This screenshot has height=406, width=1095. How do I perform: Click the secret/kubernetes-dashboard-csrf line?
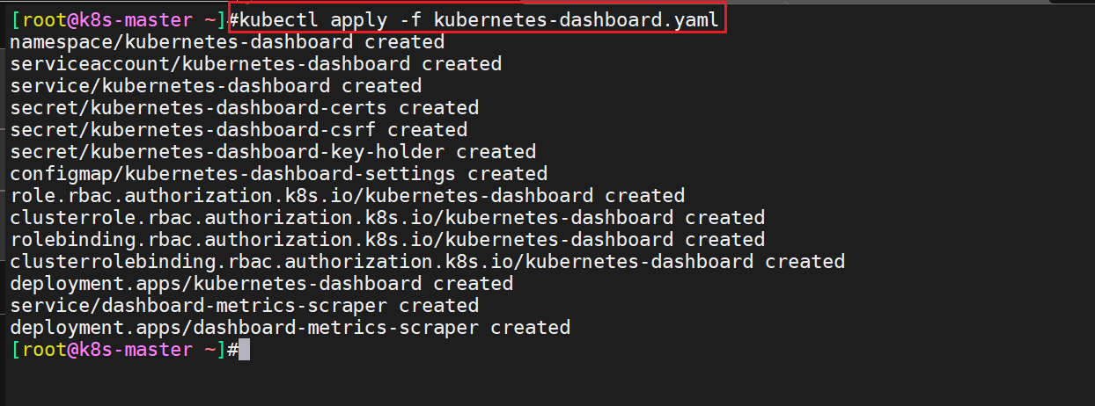point(239,129)
